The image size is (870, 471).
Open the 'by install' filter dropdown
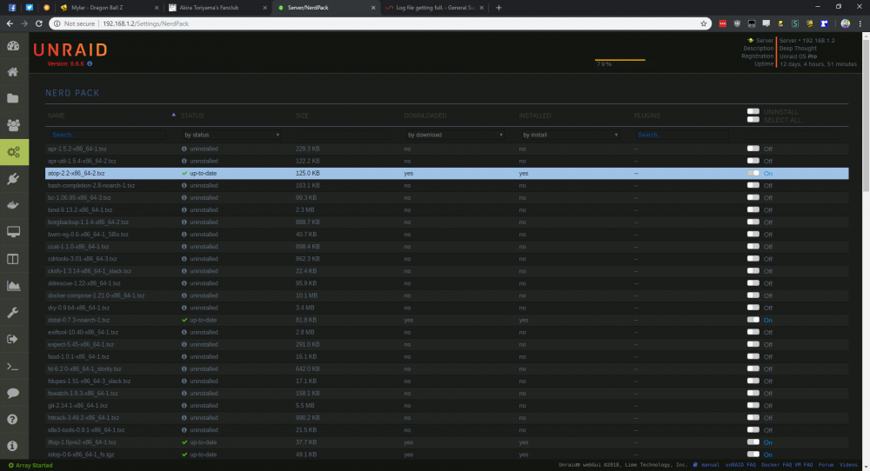tap(570, 135)
